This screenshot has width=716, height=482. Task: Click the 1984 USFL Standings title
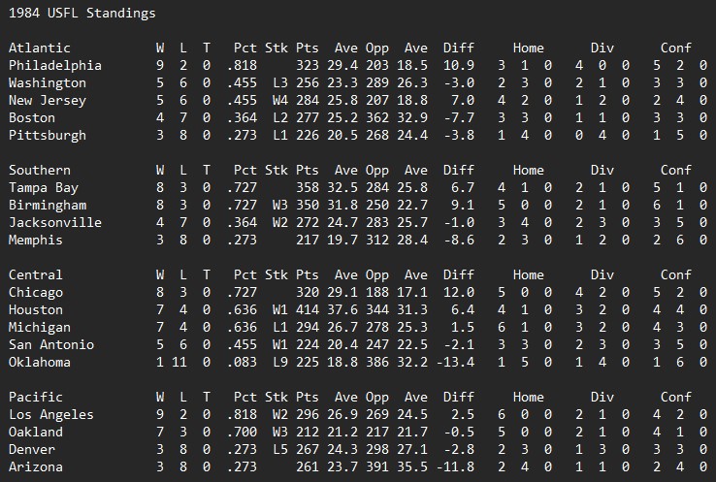(81, 14)
